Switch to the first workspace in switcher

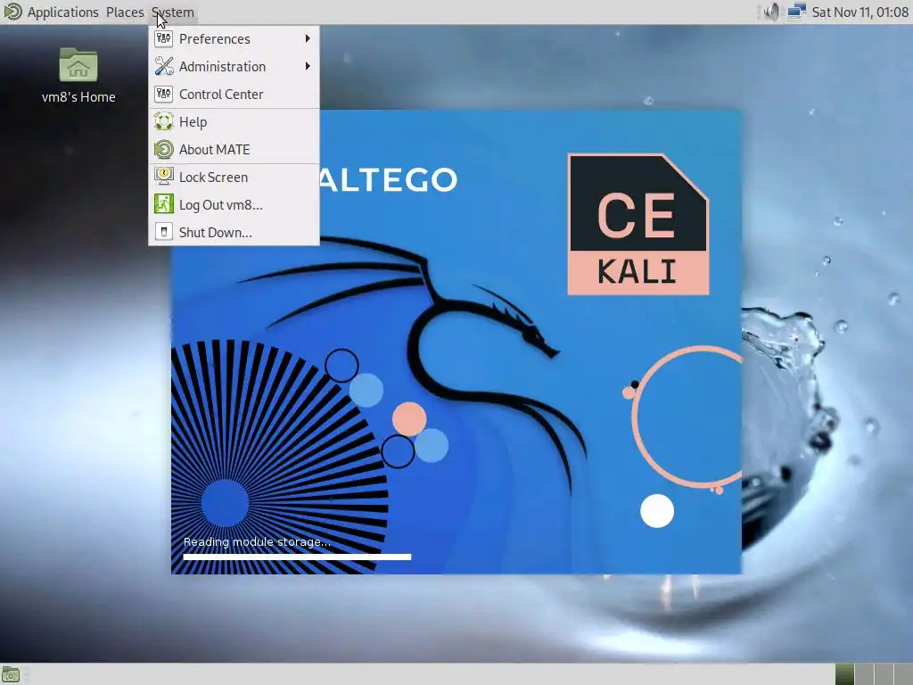click(x=844, y=674)
